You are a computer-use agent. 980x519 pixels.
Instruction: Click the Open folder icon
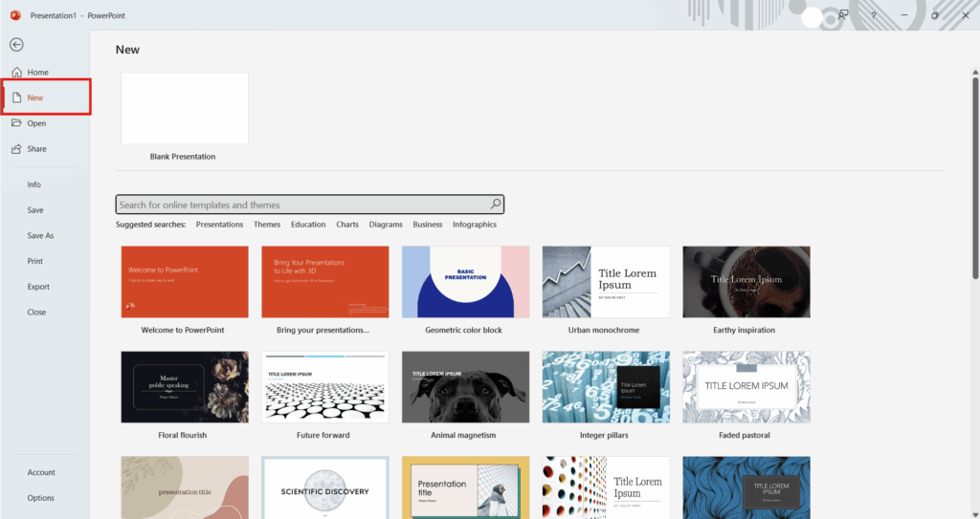tap(16, 123)
